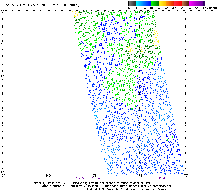Click the 'Note: 1) Times are GMT' line
This screenshot has height=191, width=218.
pos(92,183)
